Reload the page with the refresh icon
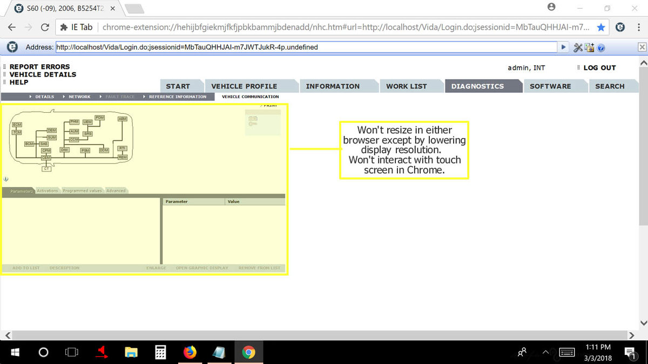648x364 pixels. (x=45, y=27)
